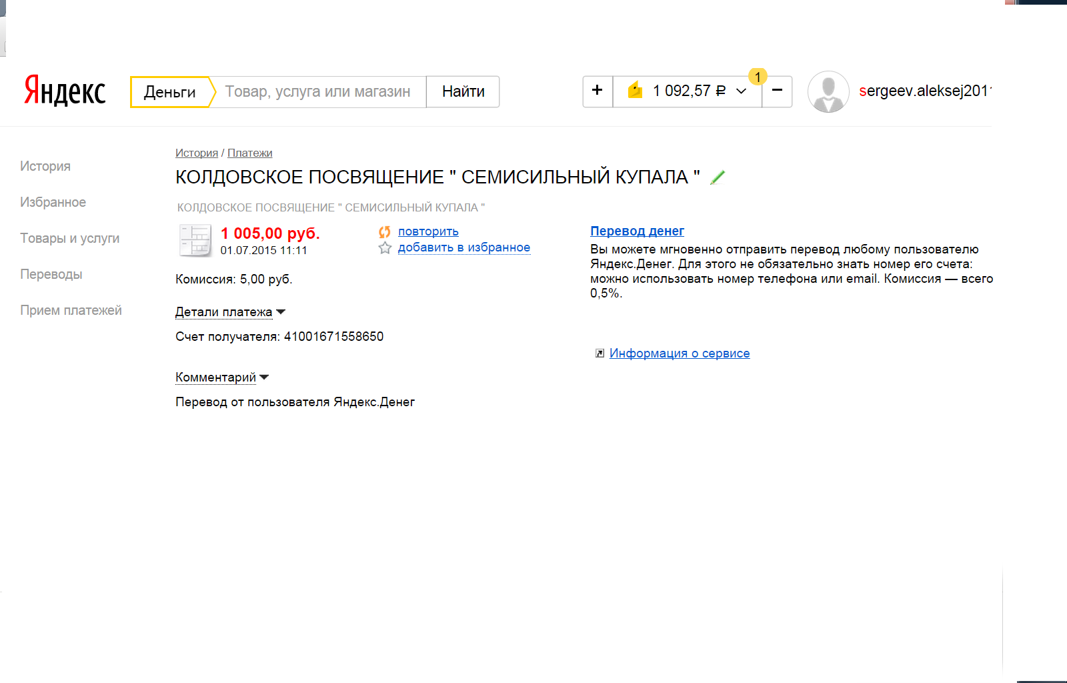1067x683 pixels.
Task: Click the green pencil edit icon
Action: point(718,177)
